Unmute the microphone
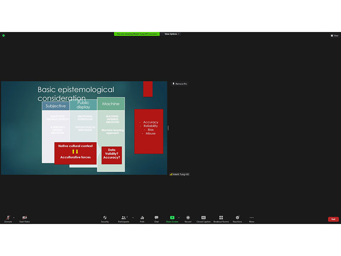341x256 pixels. (x=8, y=218)
